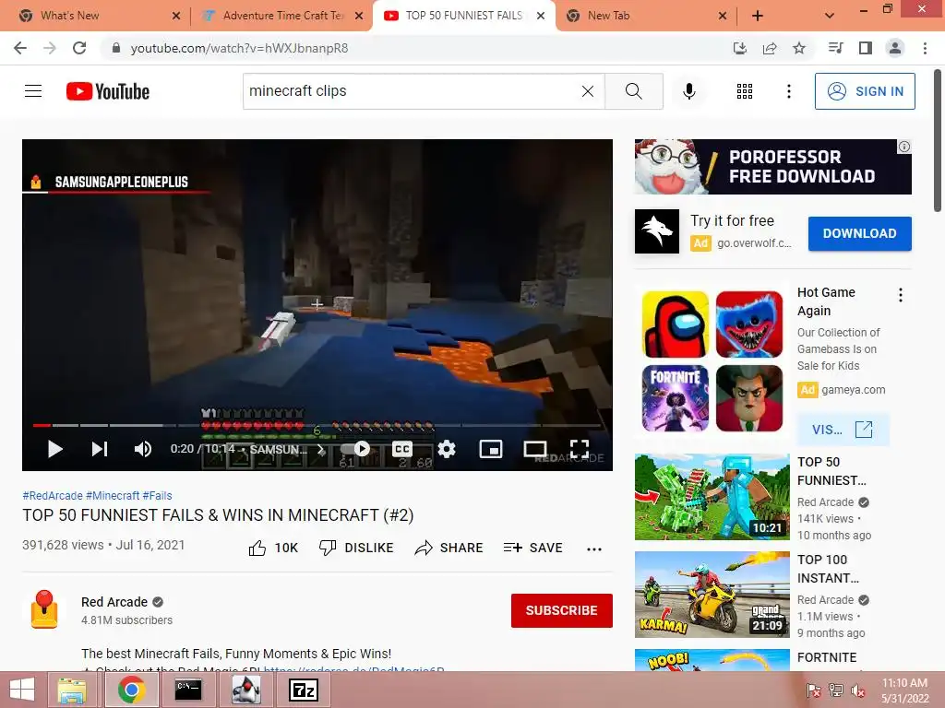The width and height of the screenshot is (945, 708).
Task: Open Red Arcade channel avatar
Action: tap(44, 610)
